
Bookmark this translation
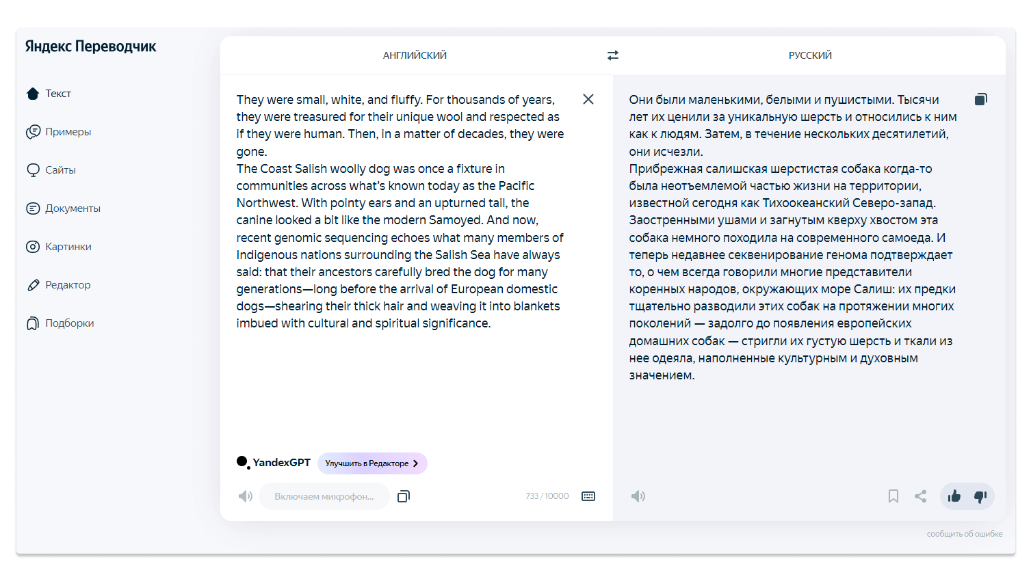pos(893,496)
